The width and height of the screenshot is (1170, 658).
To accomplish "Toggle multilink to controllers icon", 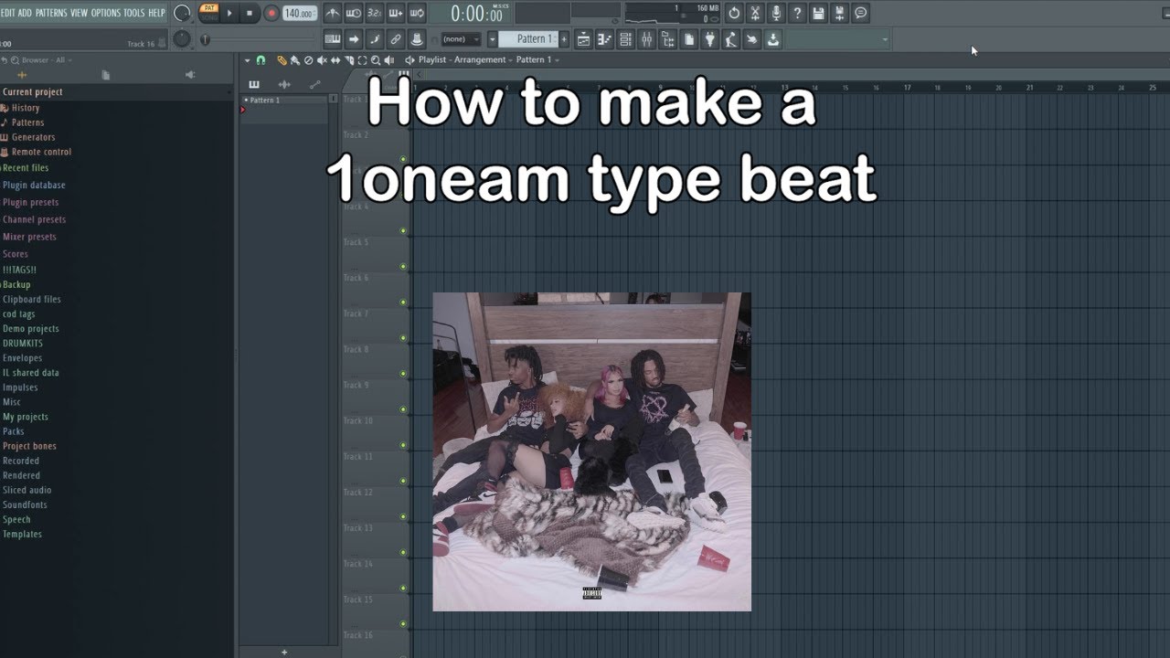I will 417,39.
